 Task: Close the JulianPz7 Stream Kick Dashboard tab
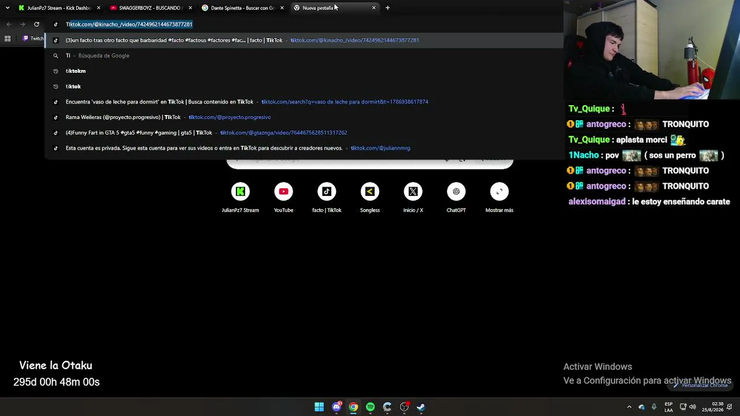98,8
